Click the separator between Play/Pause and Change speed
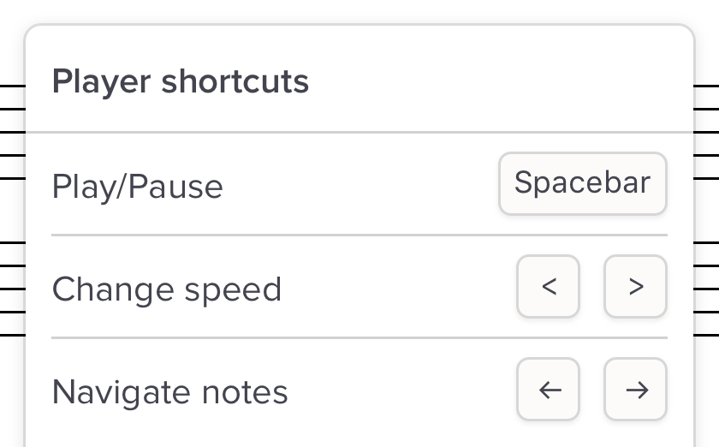719x447 pixels. coord(359,235)
